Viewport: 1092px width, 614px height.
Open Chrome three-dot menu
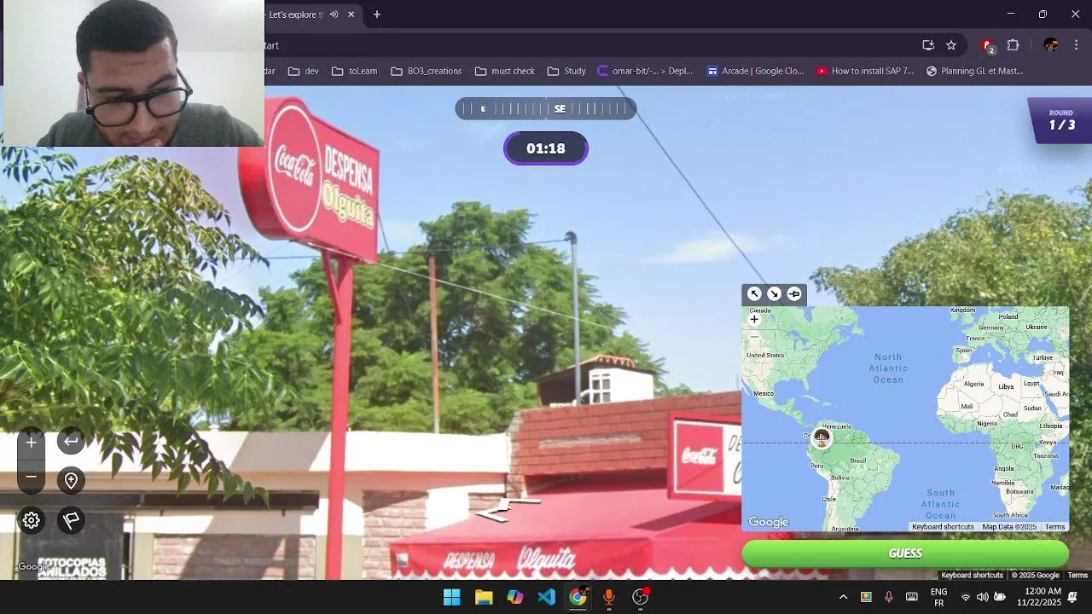point(1076,45)
